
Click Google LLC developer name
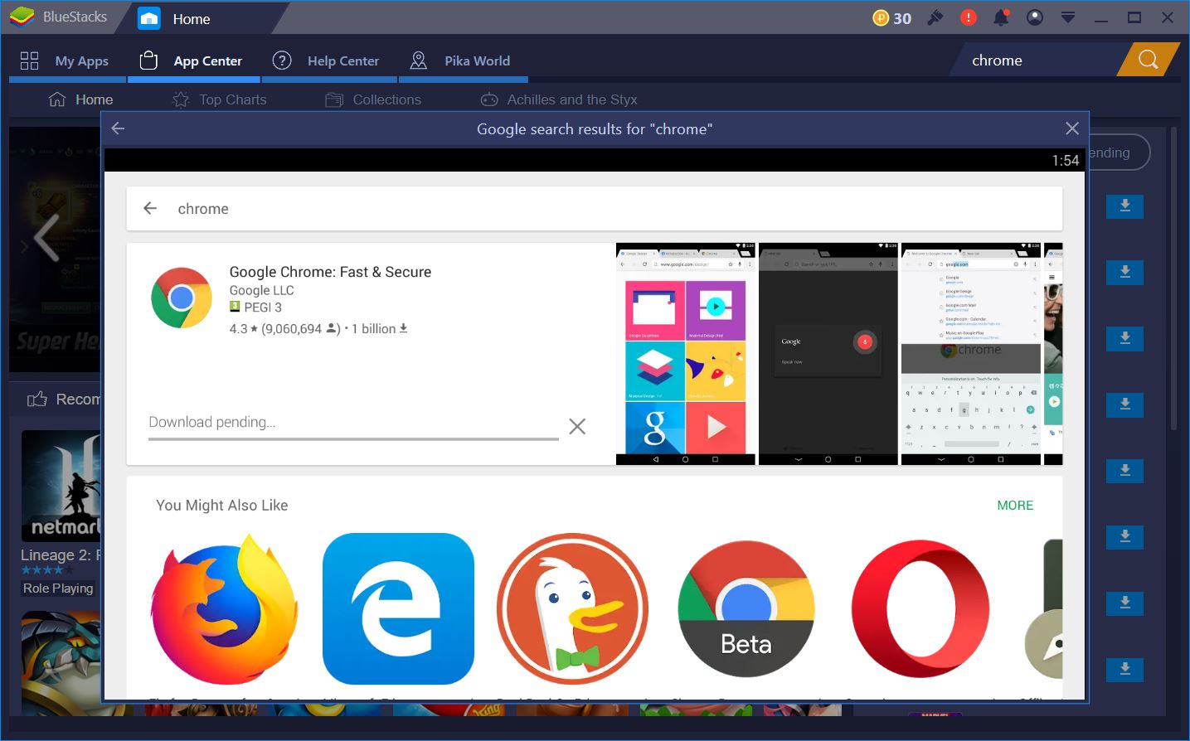(261, 290)
